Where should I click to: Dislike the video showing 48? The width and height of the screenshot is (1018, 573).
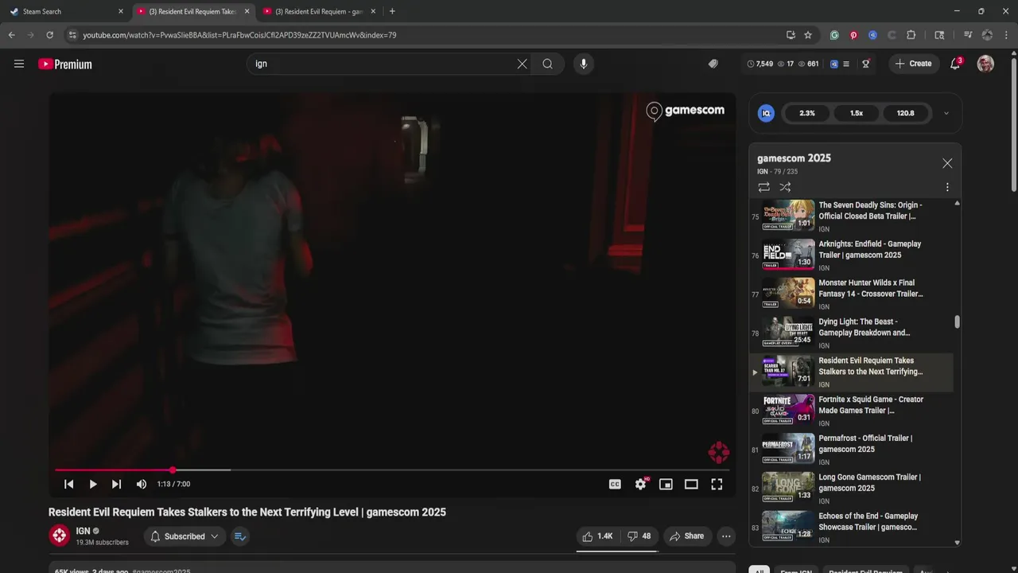639,536
